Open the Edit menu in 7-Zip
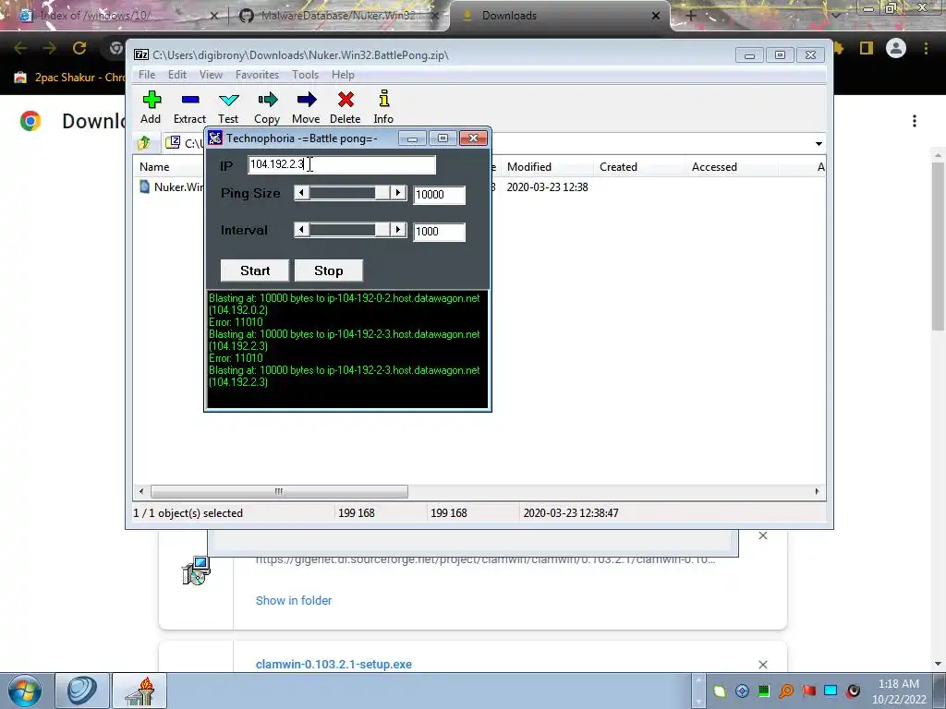 point(176,75)
